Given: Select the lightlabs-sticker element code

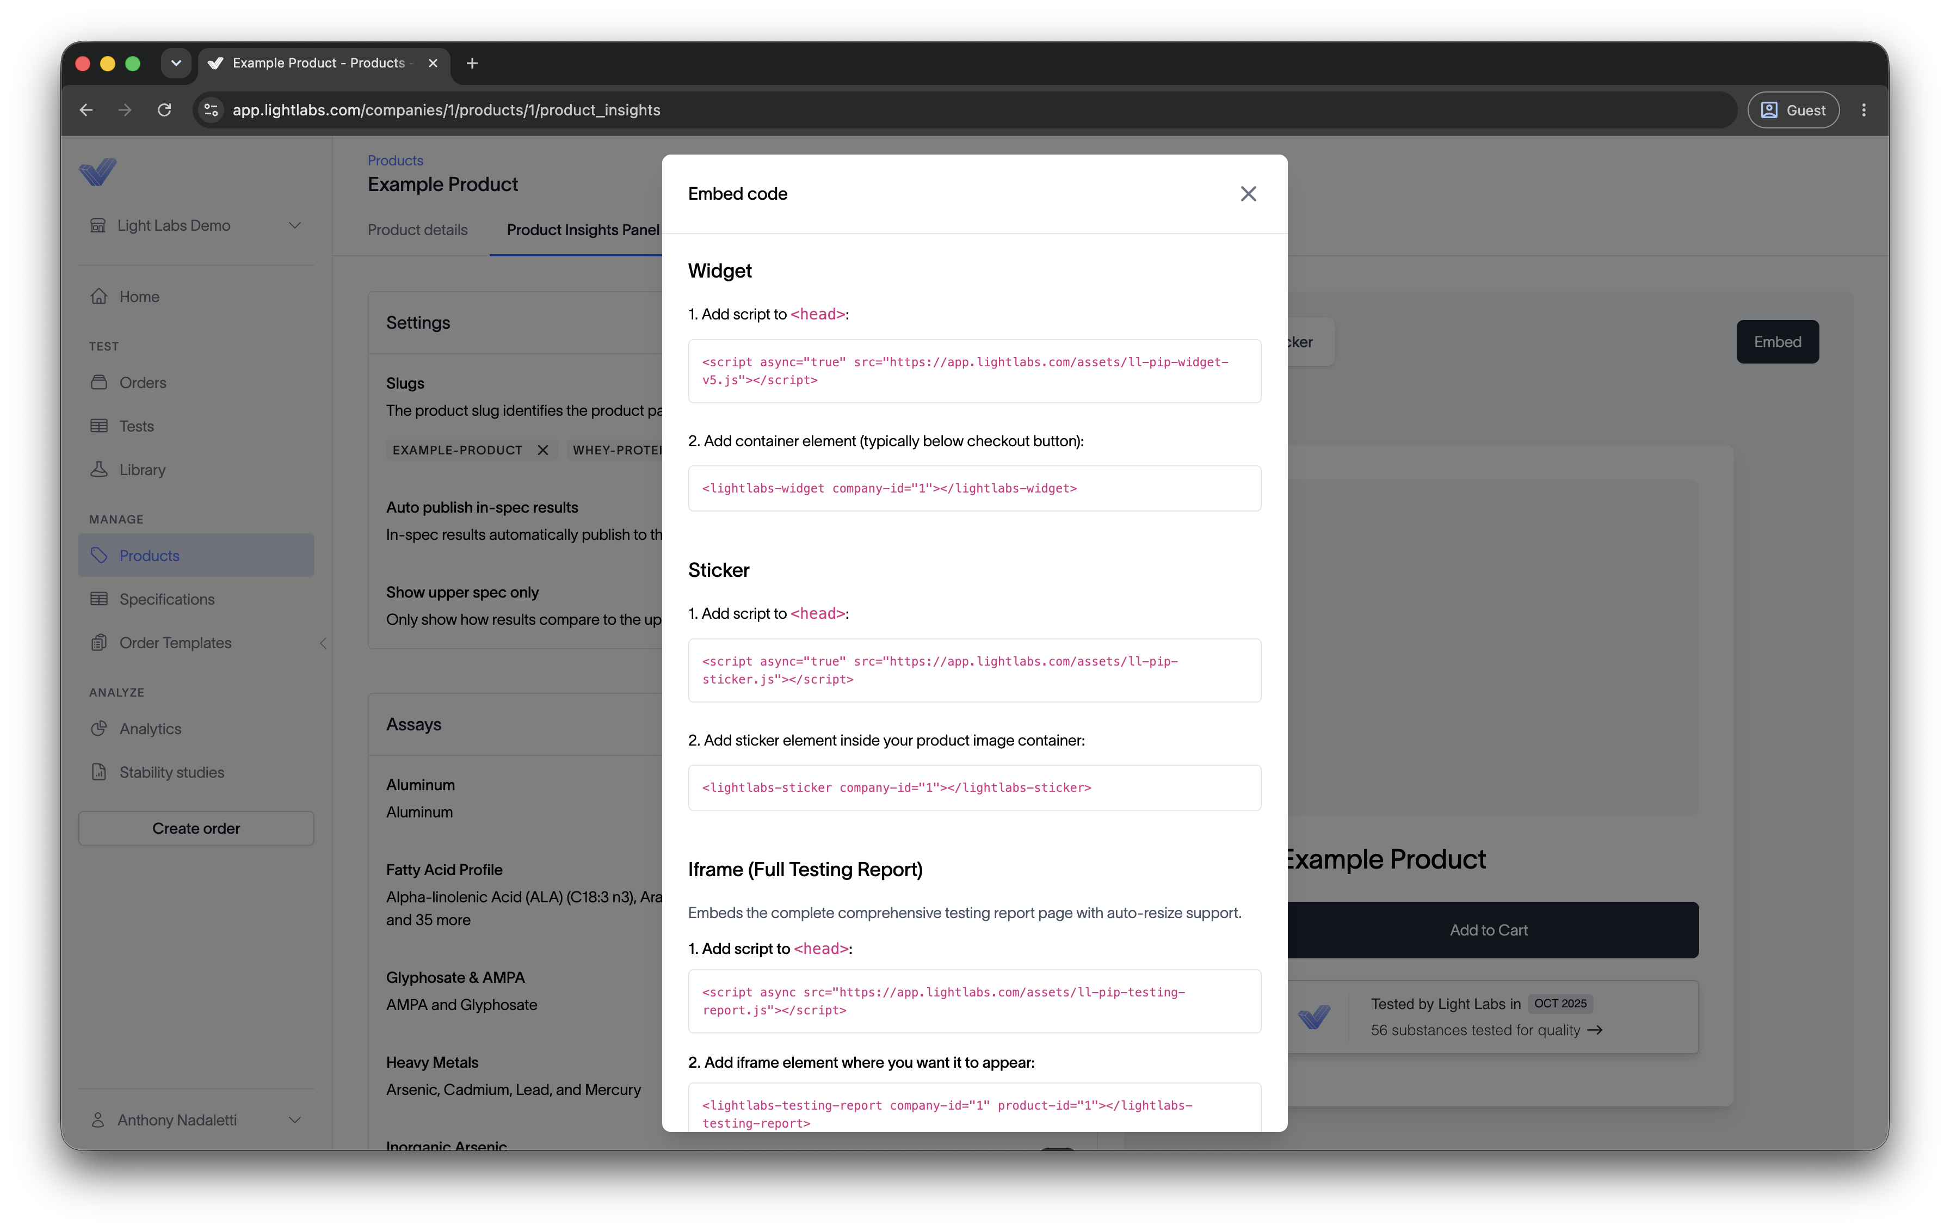Looking at the screenshot, I should point(974,788).
